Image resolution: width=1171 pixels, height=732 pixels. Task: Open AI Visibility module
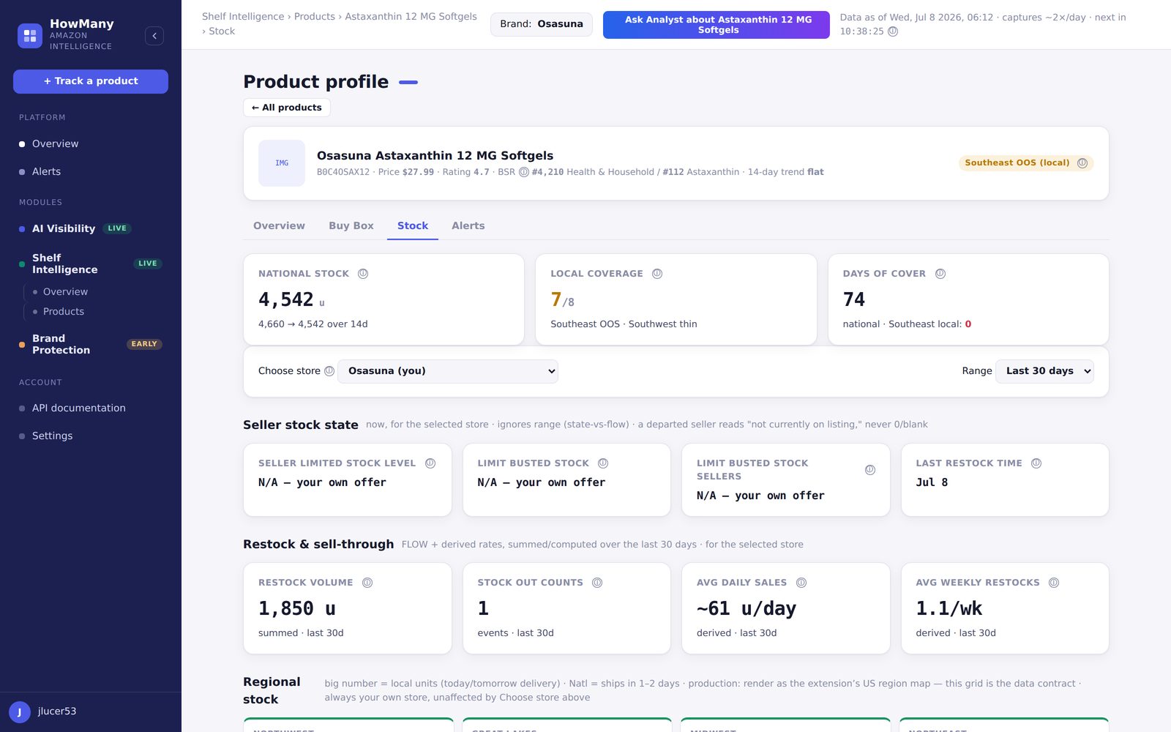click(x=91, y=229)
